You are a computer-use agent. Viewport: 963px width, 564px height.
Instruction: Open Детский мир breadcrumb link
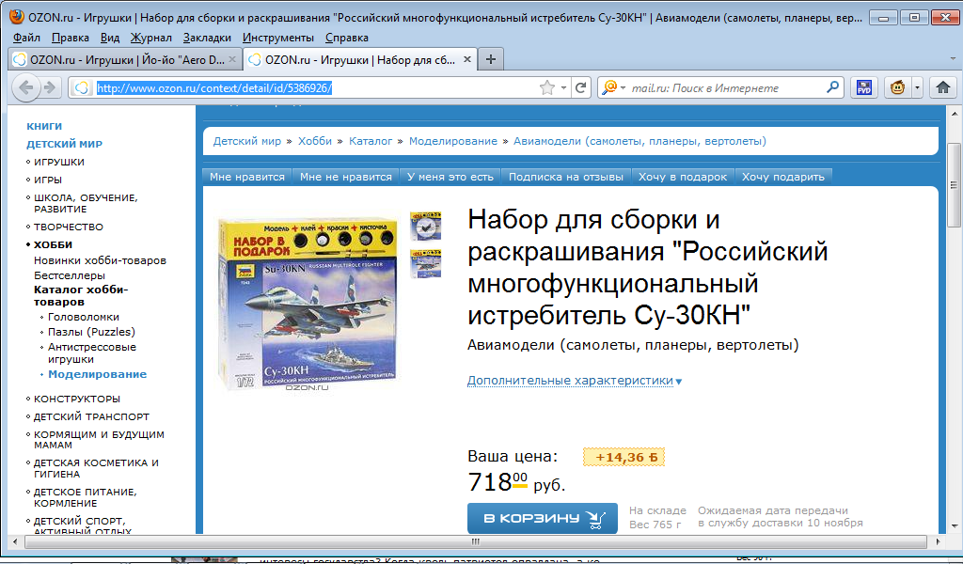(247, 141)
